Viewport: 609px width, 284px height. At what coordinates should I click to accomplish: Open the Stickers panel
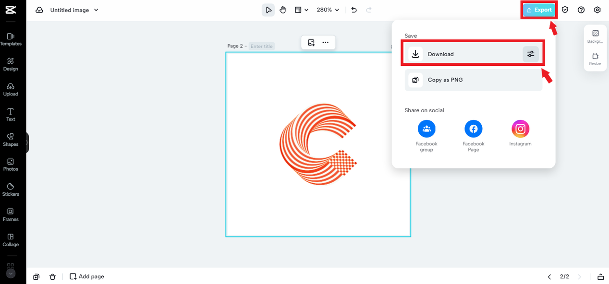pyautogui.click(x=11, y=190)
